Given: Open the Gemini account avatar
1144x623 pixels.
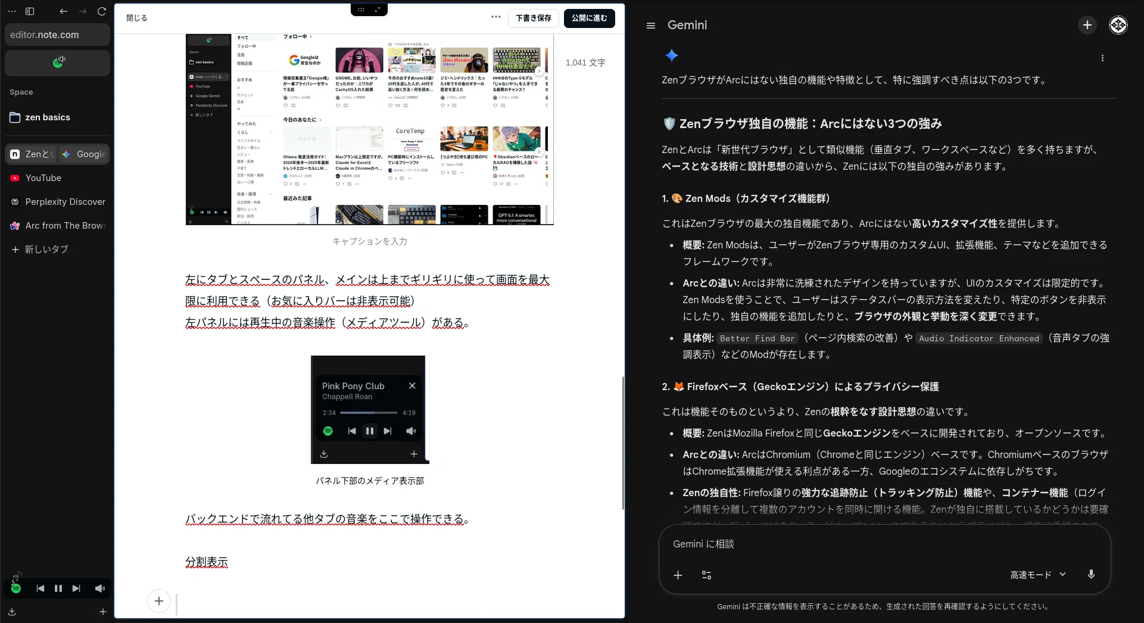Looking at the screenshot, I should click(x=1118, y=25).
